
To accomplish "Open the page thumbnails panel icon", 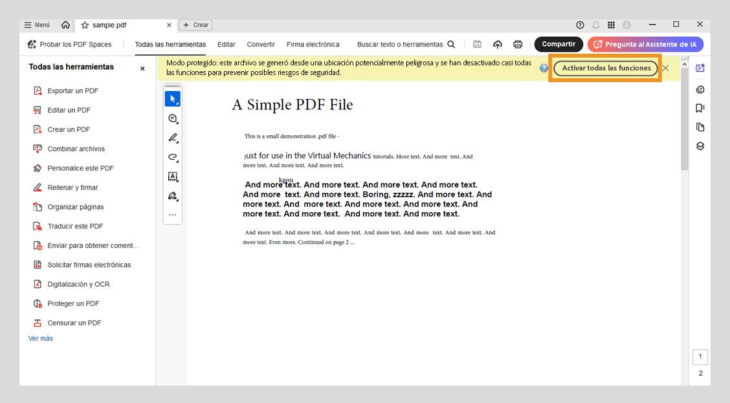I will [700, 127].
